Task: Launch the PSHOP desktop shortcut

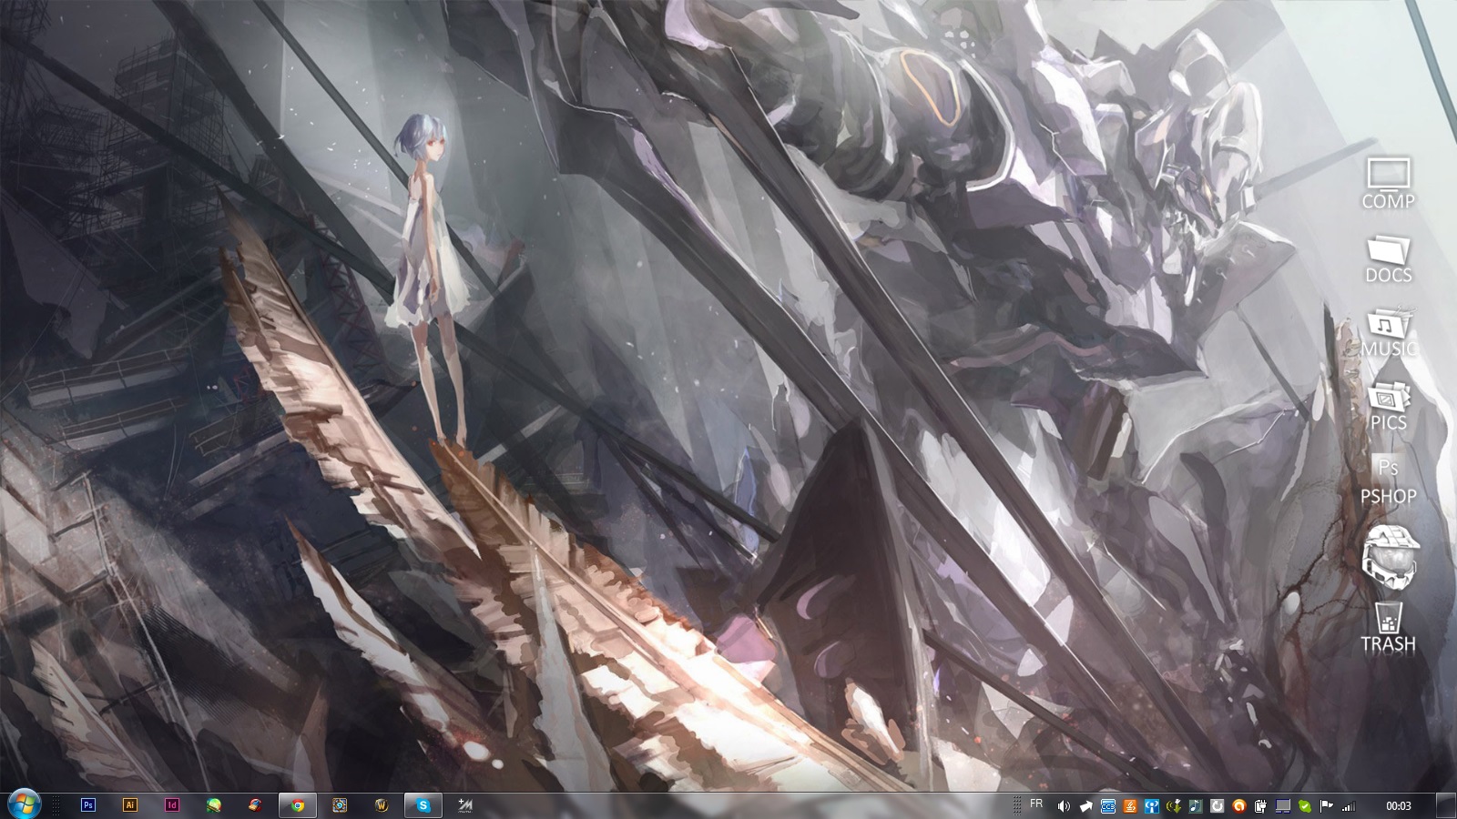Action: [1388, 480]
